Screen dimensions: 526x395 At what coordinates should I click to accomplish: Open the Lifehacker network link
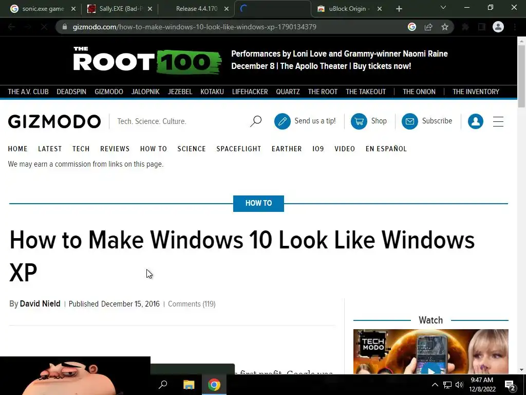(250, 92)
